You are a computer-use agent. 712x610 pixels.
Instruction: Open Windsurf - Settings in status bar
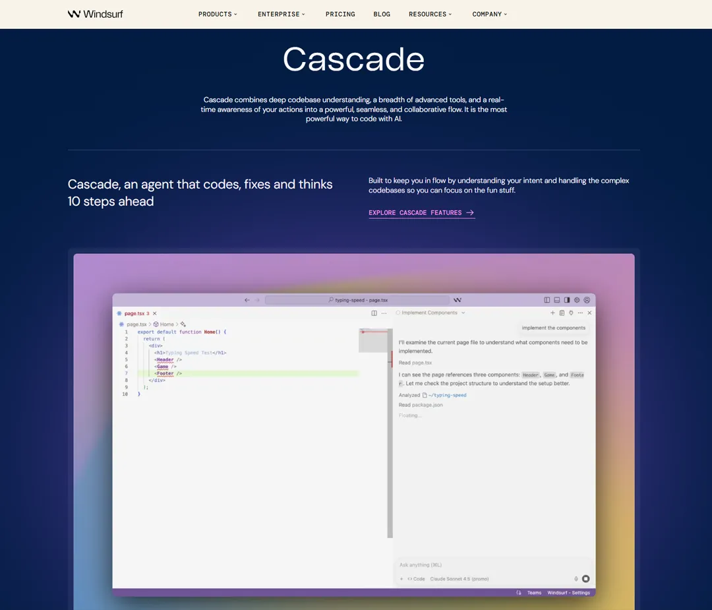[x=568, y=593]
